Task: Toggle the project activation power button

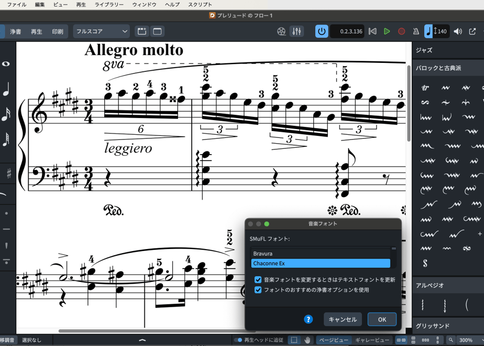Action: (x=322, y=31)
